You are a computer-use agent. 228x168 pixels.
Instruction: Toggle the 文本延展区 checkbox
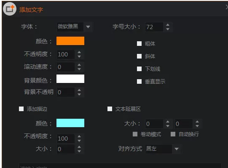coord(110,109)
